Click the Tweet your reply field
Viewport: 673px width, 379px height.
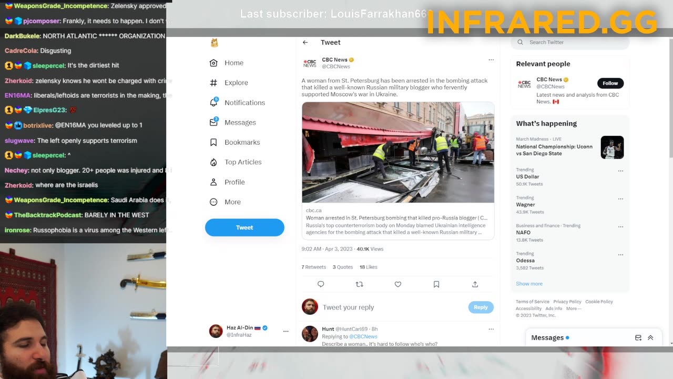coord(392,307)
